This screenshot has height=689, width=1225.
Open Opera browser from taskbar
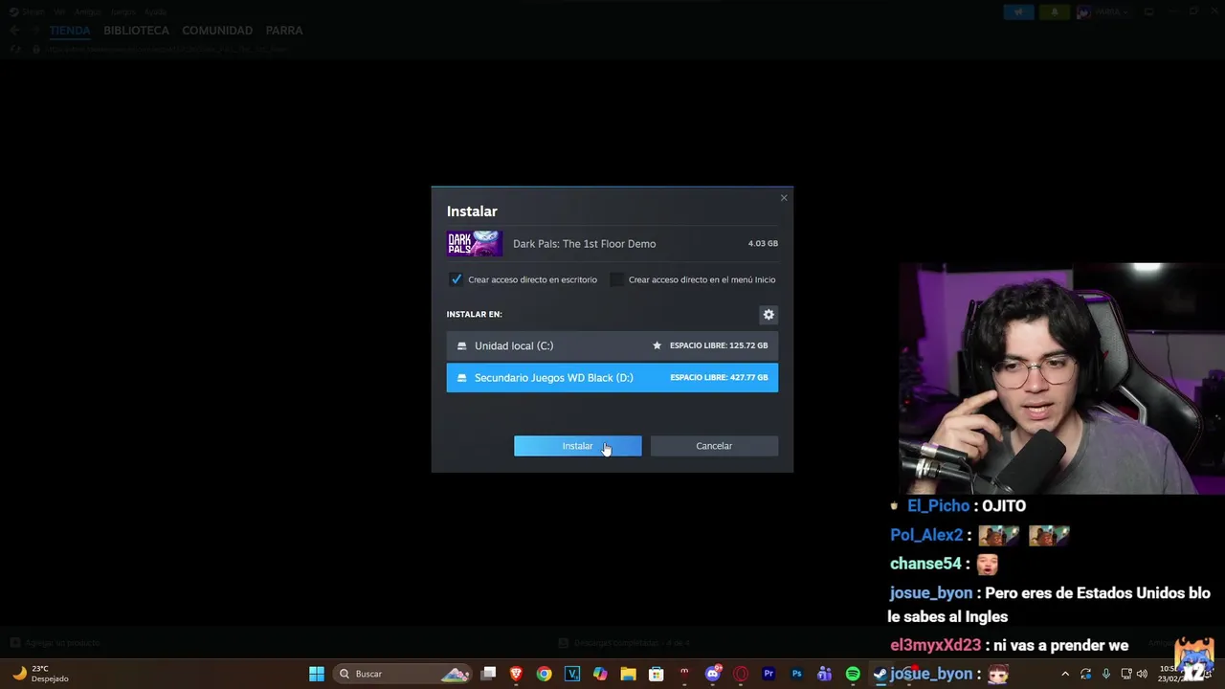[x=741, y=674]
